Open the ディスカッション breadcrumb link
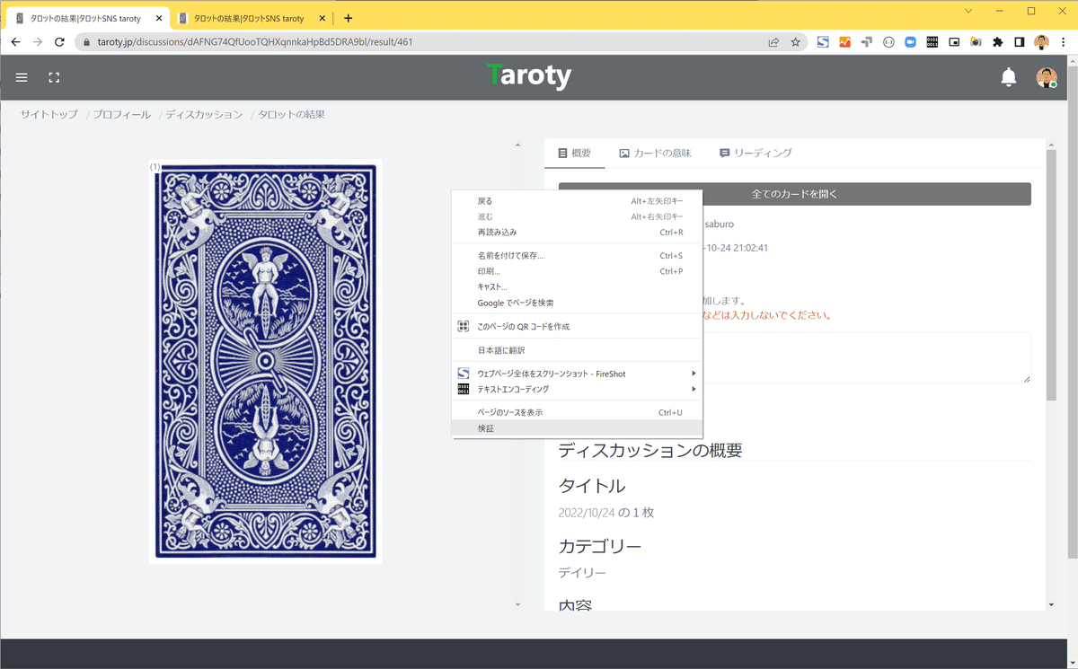This screenshot has width=1078, height=669. click(204, 115)
